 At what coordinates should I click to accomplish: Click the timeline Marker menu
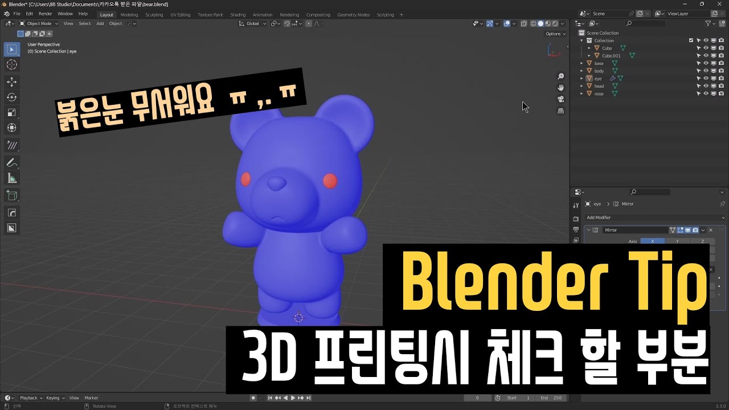91,398
